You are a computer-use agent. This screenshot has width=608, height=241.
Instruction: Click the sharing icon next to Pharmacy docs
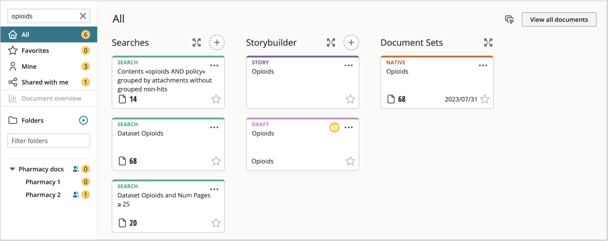click(76, 169)
